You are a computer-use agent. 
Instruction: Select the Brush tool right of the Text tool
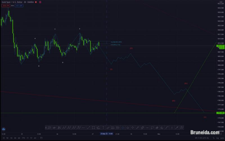coord(108,128)
